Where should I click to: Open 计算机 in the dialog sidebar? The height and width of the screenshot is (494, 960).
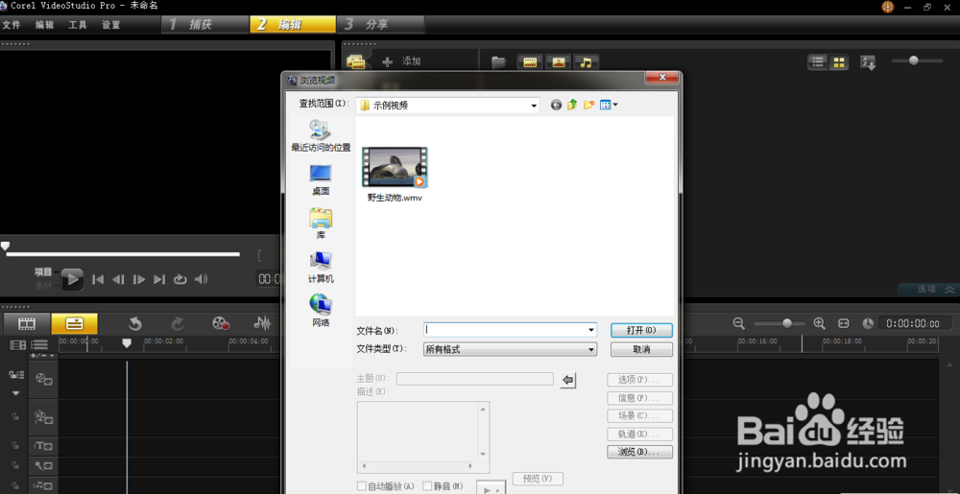point(321,268)
